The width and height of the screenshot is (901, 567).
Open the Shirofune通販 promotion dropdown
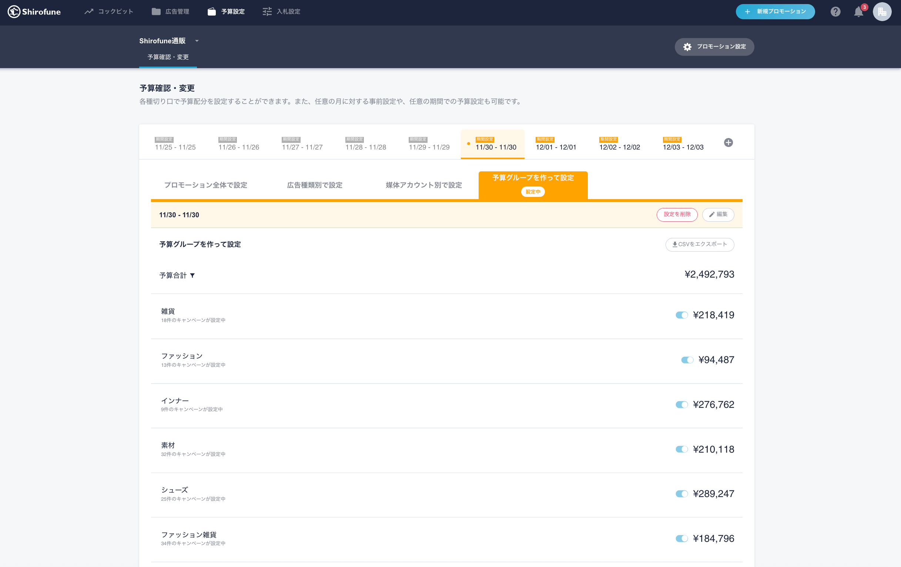(197, 41)
